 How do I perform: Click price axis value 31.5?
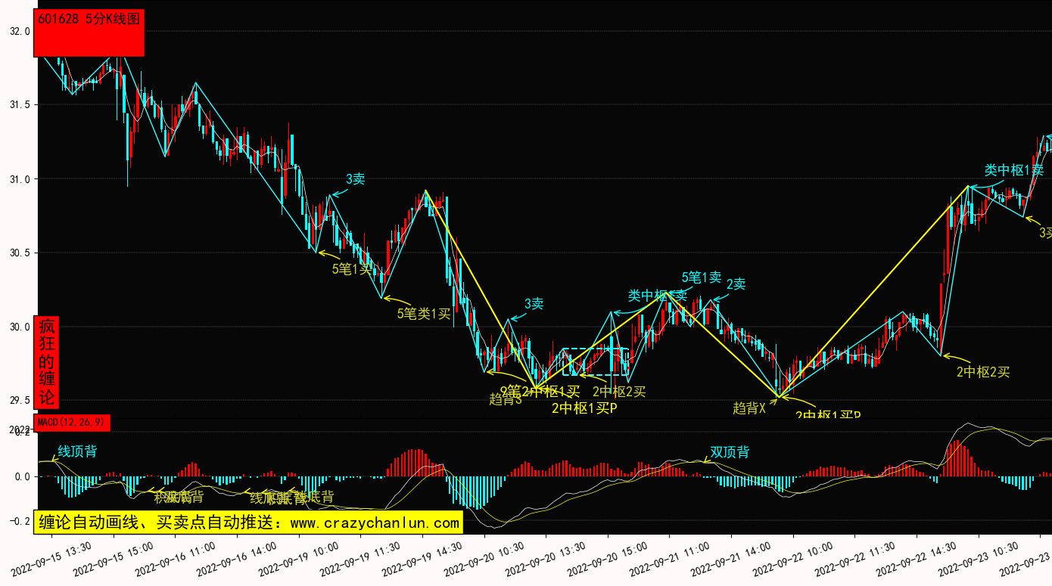click(x=20, y=104)
